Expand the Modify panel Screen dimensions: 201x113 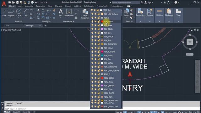[46, 22]
